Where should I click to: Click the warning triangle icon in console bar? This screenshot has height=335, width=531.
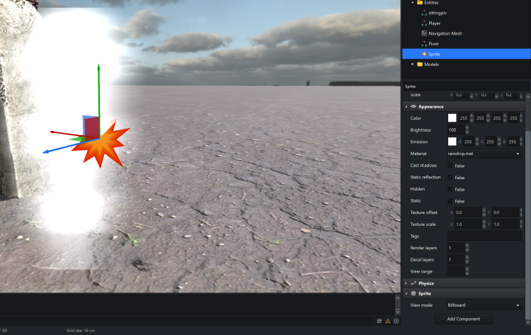coord(388,321)
